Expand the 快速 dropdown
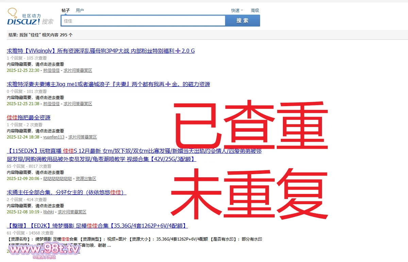The width and height of the screenshot is (408, 262). coord(237,11)
